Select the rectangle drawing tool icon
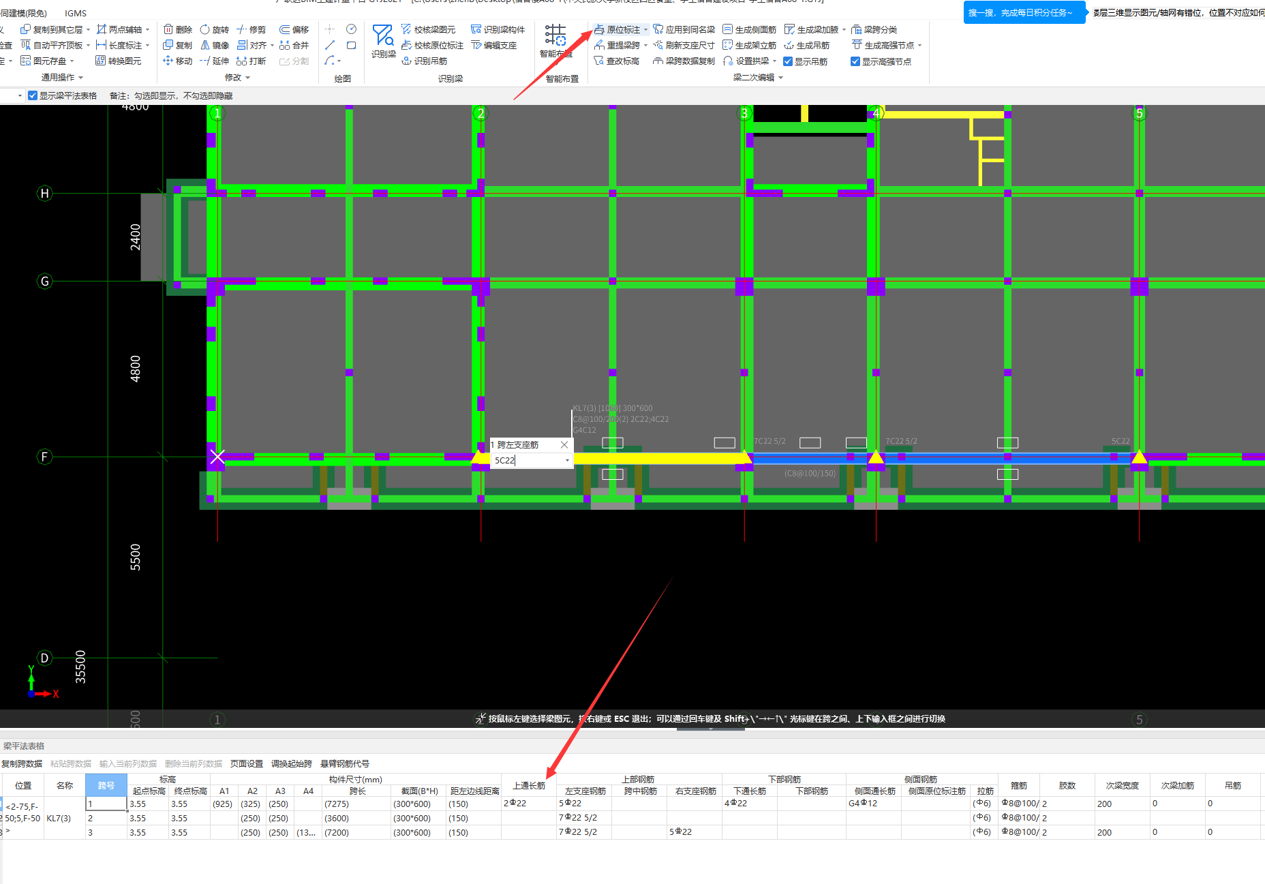 (x=351, y=45)
